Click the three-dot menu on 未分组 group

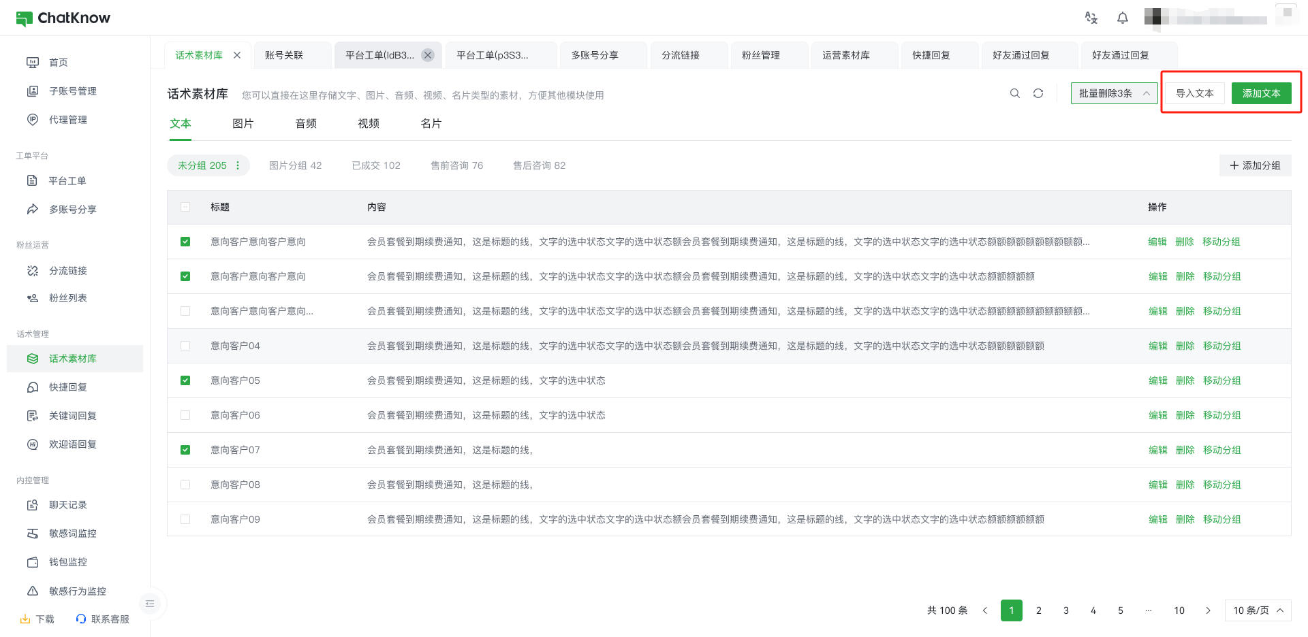click(238, 165)
